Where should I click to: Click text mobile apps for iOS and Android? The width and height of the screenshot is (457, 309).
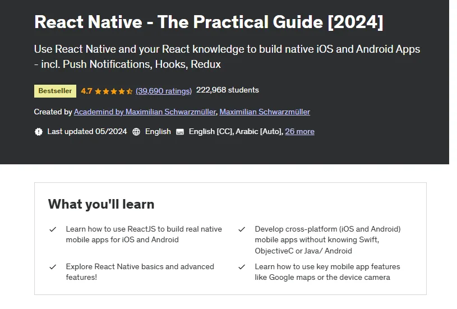(122, 239)
